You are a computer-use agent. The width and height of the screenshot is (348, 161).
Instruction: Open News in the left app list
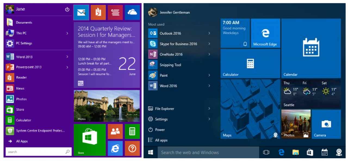(x=38, y=88)
